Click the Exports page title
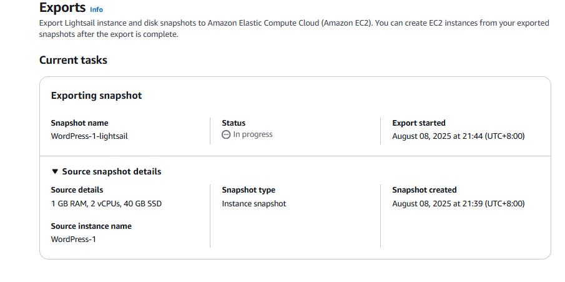This screenshot has height=282, width=565. pos(62,8)
